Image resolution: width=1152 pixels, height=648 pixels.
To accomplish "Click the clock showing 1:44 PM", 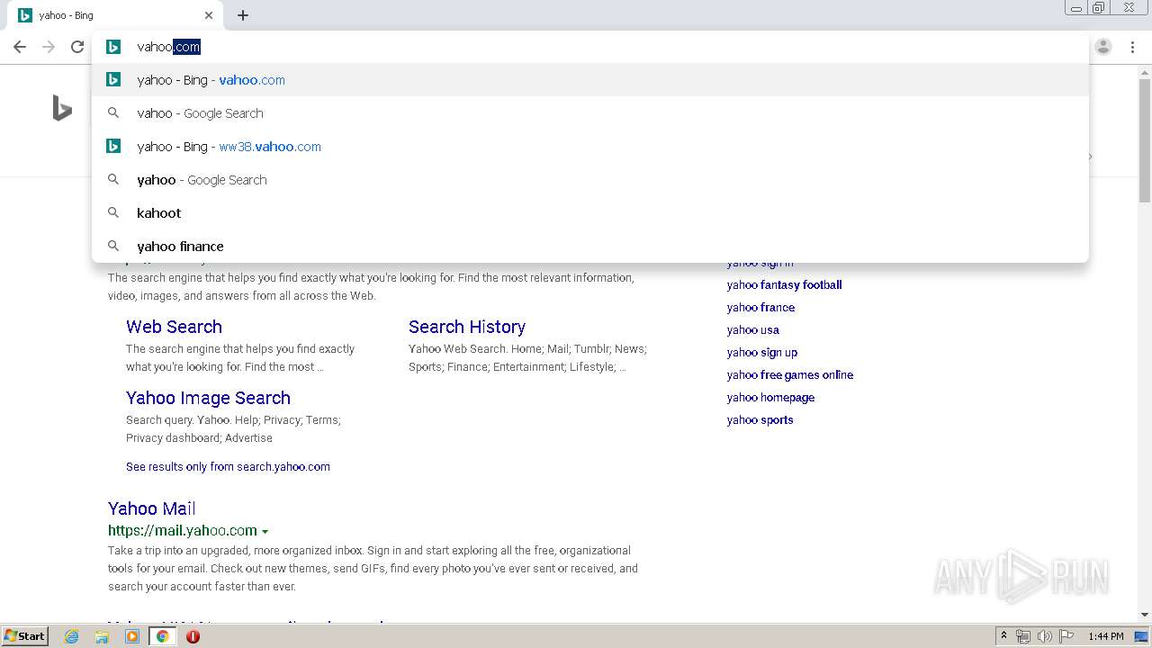I will pyautogui.click(x=1105, y=636).
